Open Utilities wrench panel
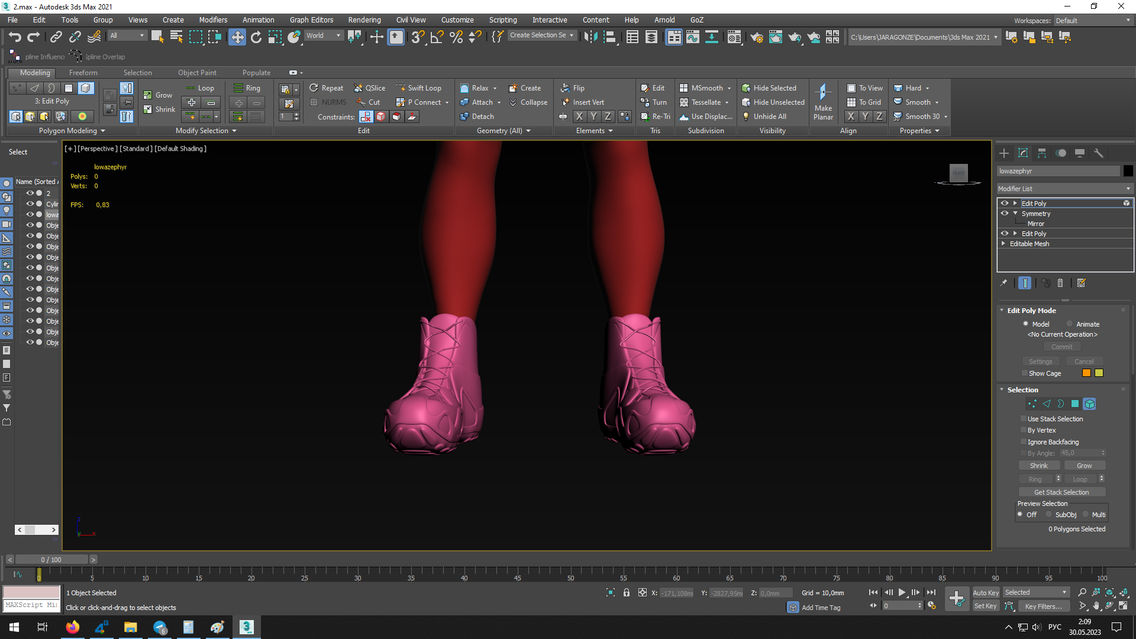Screen dimensions: 1136x639 pos(1099,153)
